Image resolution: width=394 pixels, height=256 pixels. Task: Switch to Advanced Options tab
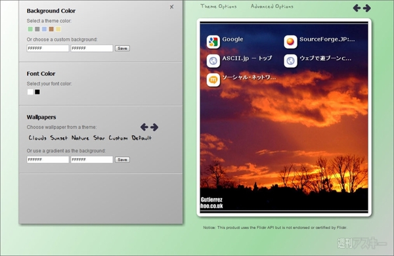coord(272,7)
